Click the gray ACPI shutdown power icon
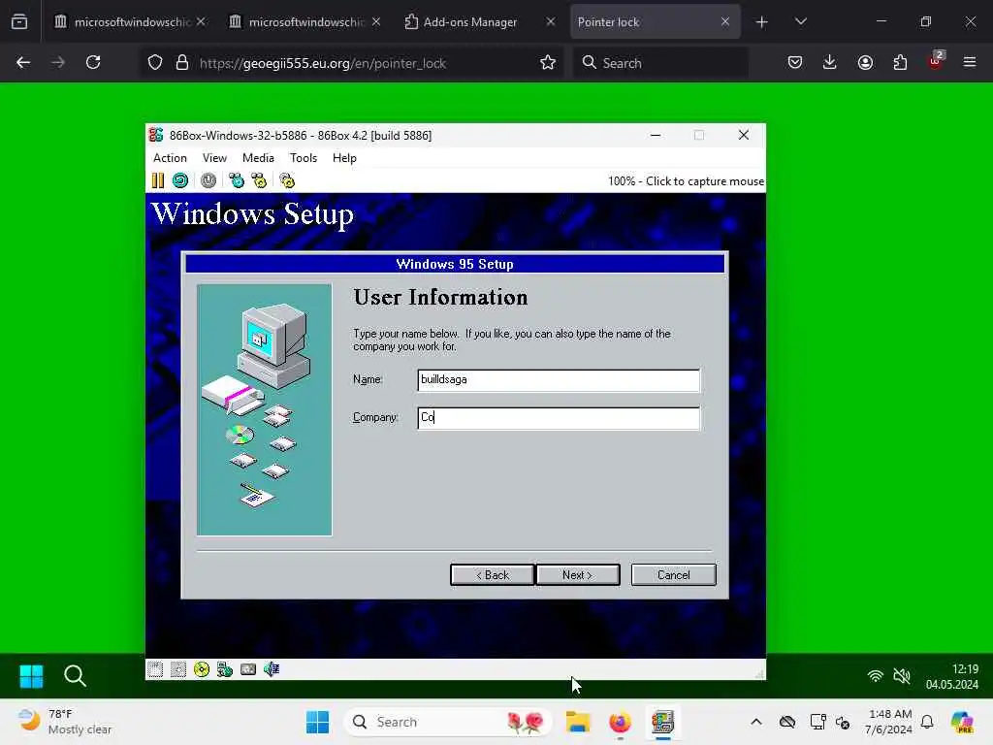The height and width of the screenshot is (745, 993). pos(208,181)
